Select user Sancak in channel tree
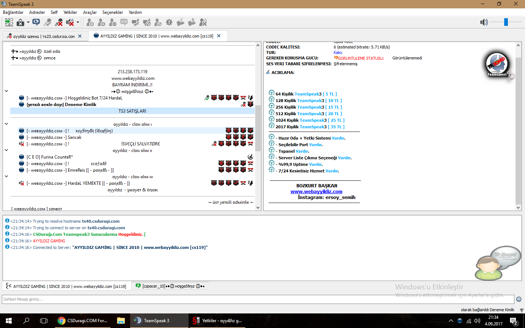 [x=54, y=137]
